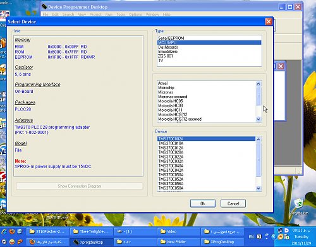Open Recycle Bin desktop icon
The width and height of the screenshot is (316, 247).
pyautogui.click(x=299, y=206)
